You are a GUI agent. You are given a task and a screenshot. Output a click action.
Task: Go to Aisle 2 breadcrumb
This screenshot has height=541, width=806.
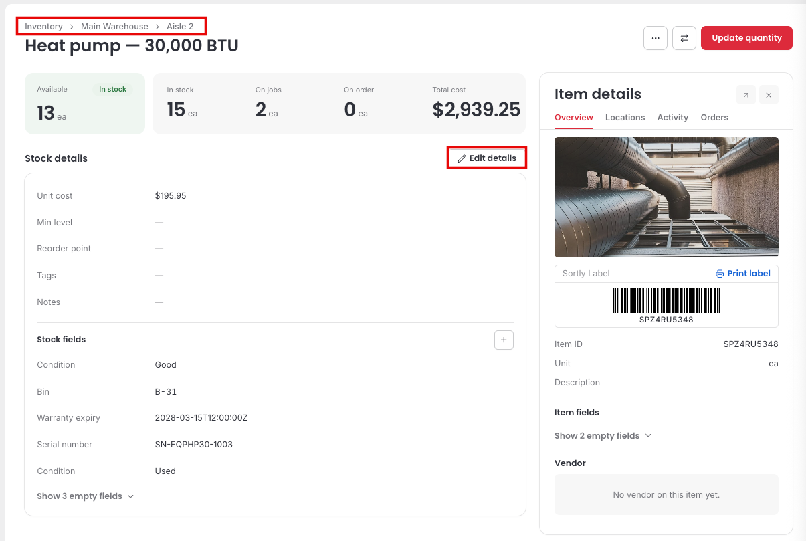tap(180, 27)
